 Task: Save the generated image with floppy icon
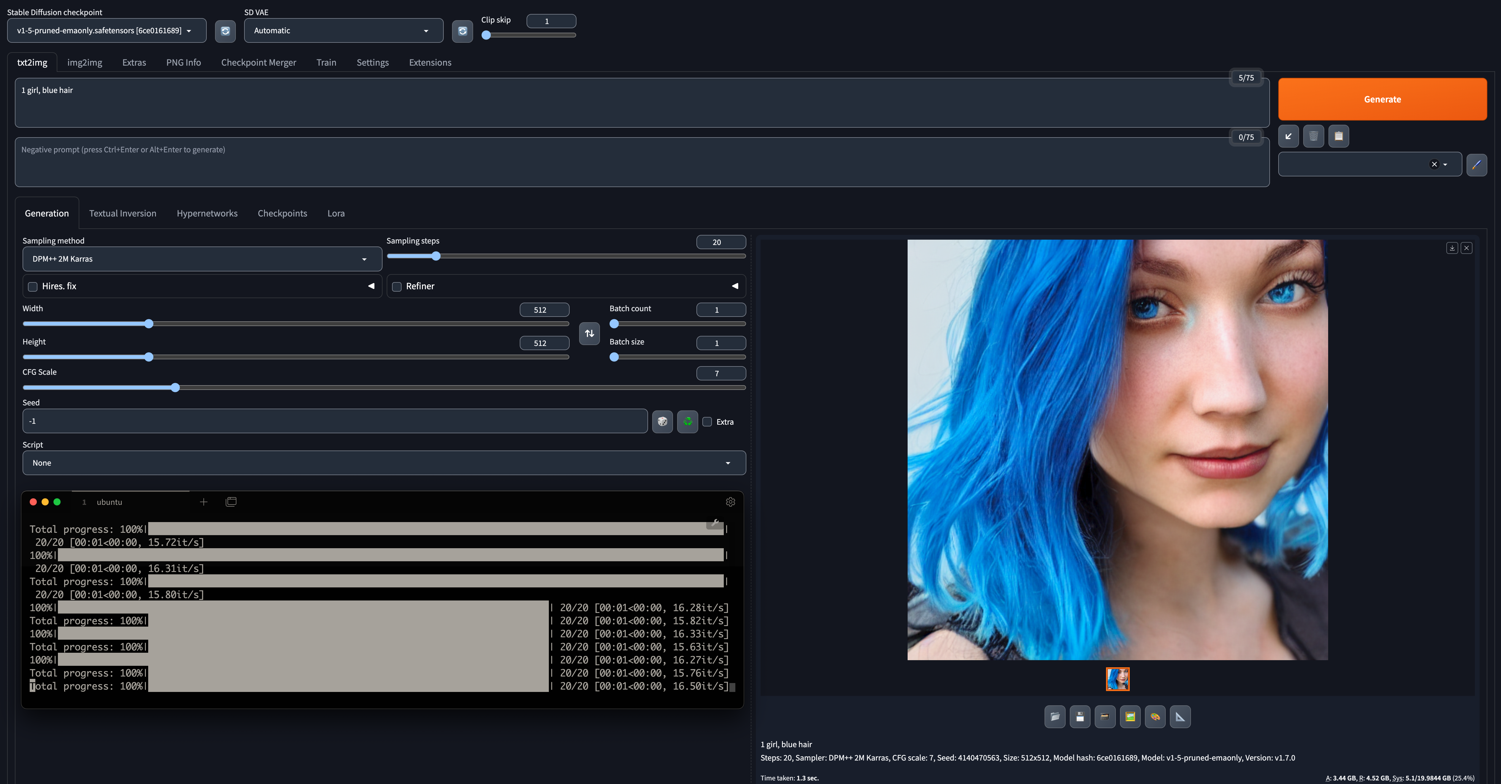pyautogui.click(x=1080, y=717)
